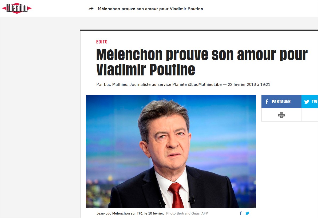Click the PARTAGER Facebook share button
Image resolution: width=318 pixels, height=218 pixels.
pyautogui.click(x=281, y=102)
